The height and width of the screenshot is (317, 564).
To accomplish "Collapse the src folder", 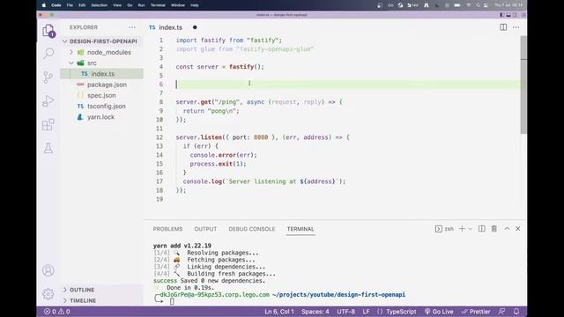I will [x=102, y=63].
